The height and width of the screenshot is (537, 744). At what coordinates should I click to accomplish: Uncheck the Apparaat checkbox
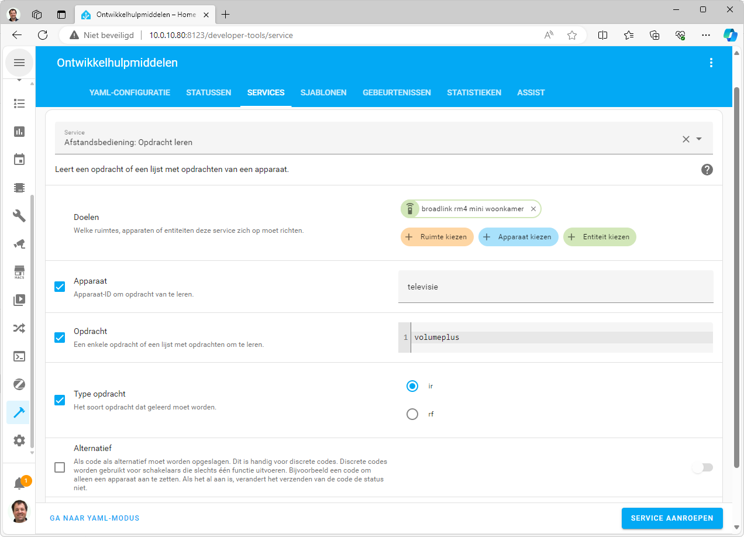(60, 287)
